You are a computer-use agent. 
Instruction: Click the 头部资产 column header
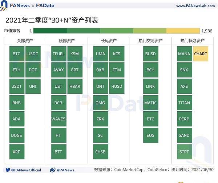[25, 41]
